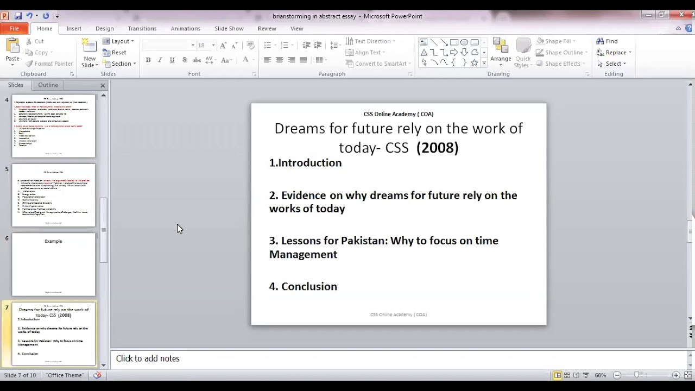The image size is (695, 391).
Task: Click the Cut scissors icon
Action: pyautogui.click(x=29, y=41)
